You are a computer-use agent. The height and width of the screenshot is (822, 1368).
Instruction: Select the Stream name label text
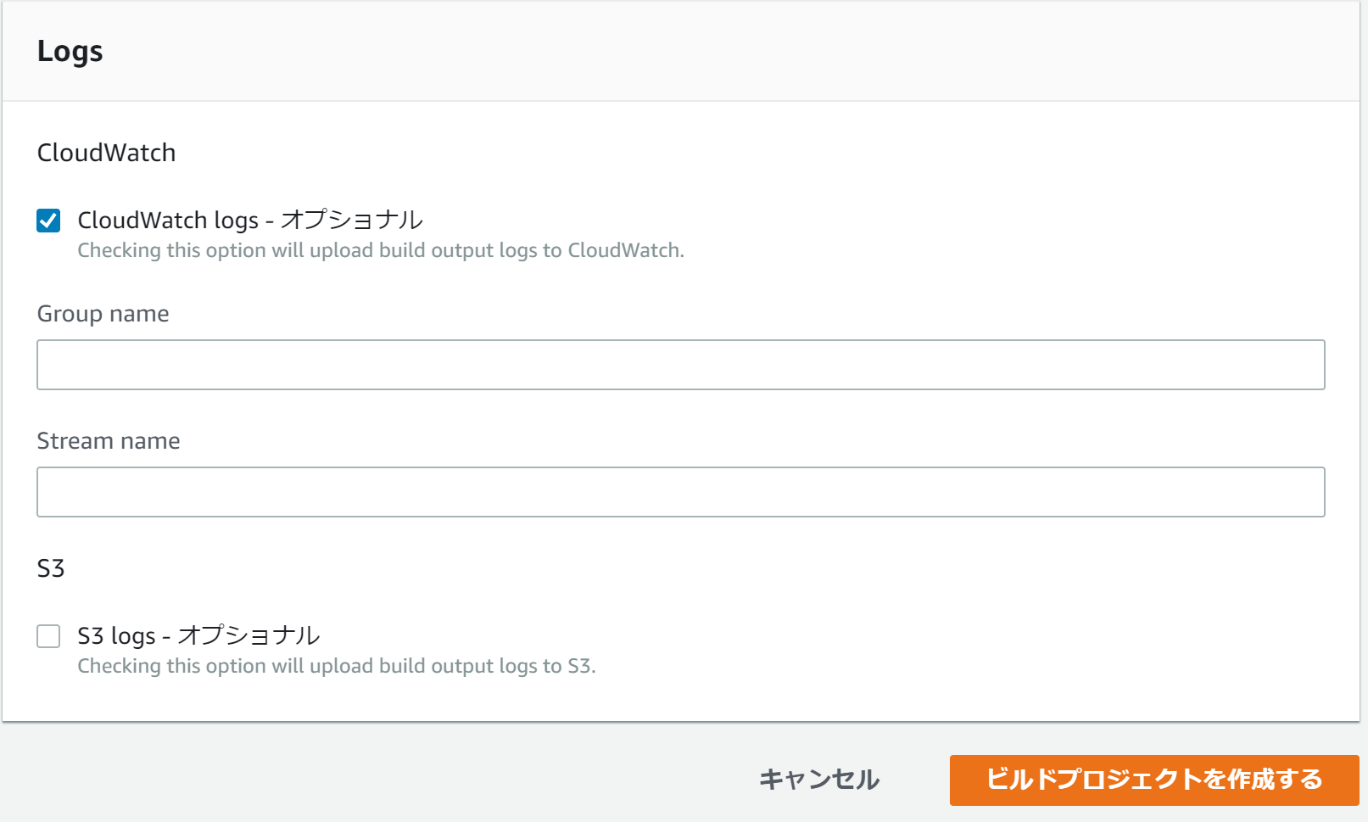pos(108,440)
